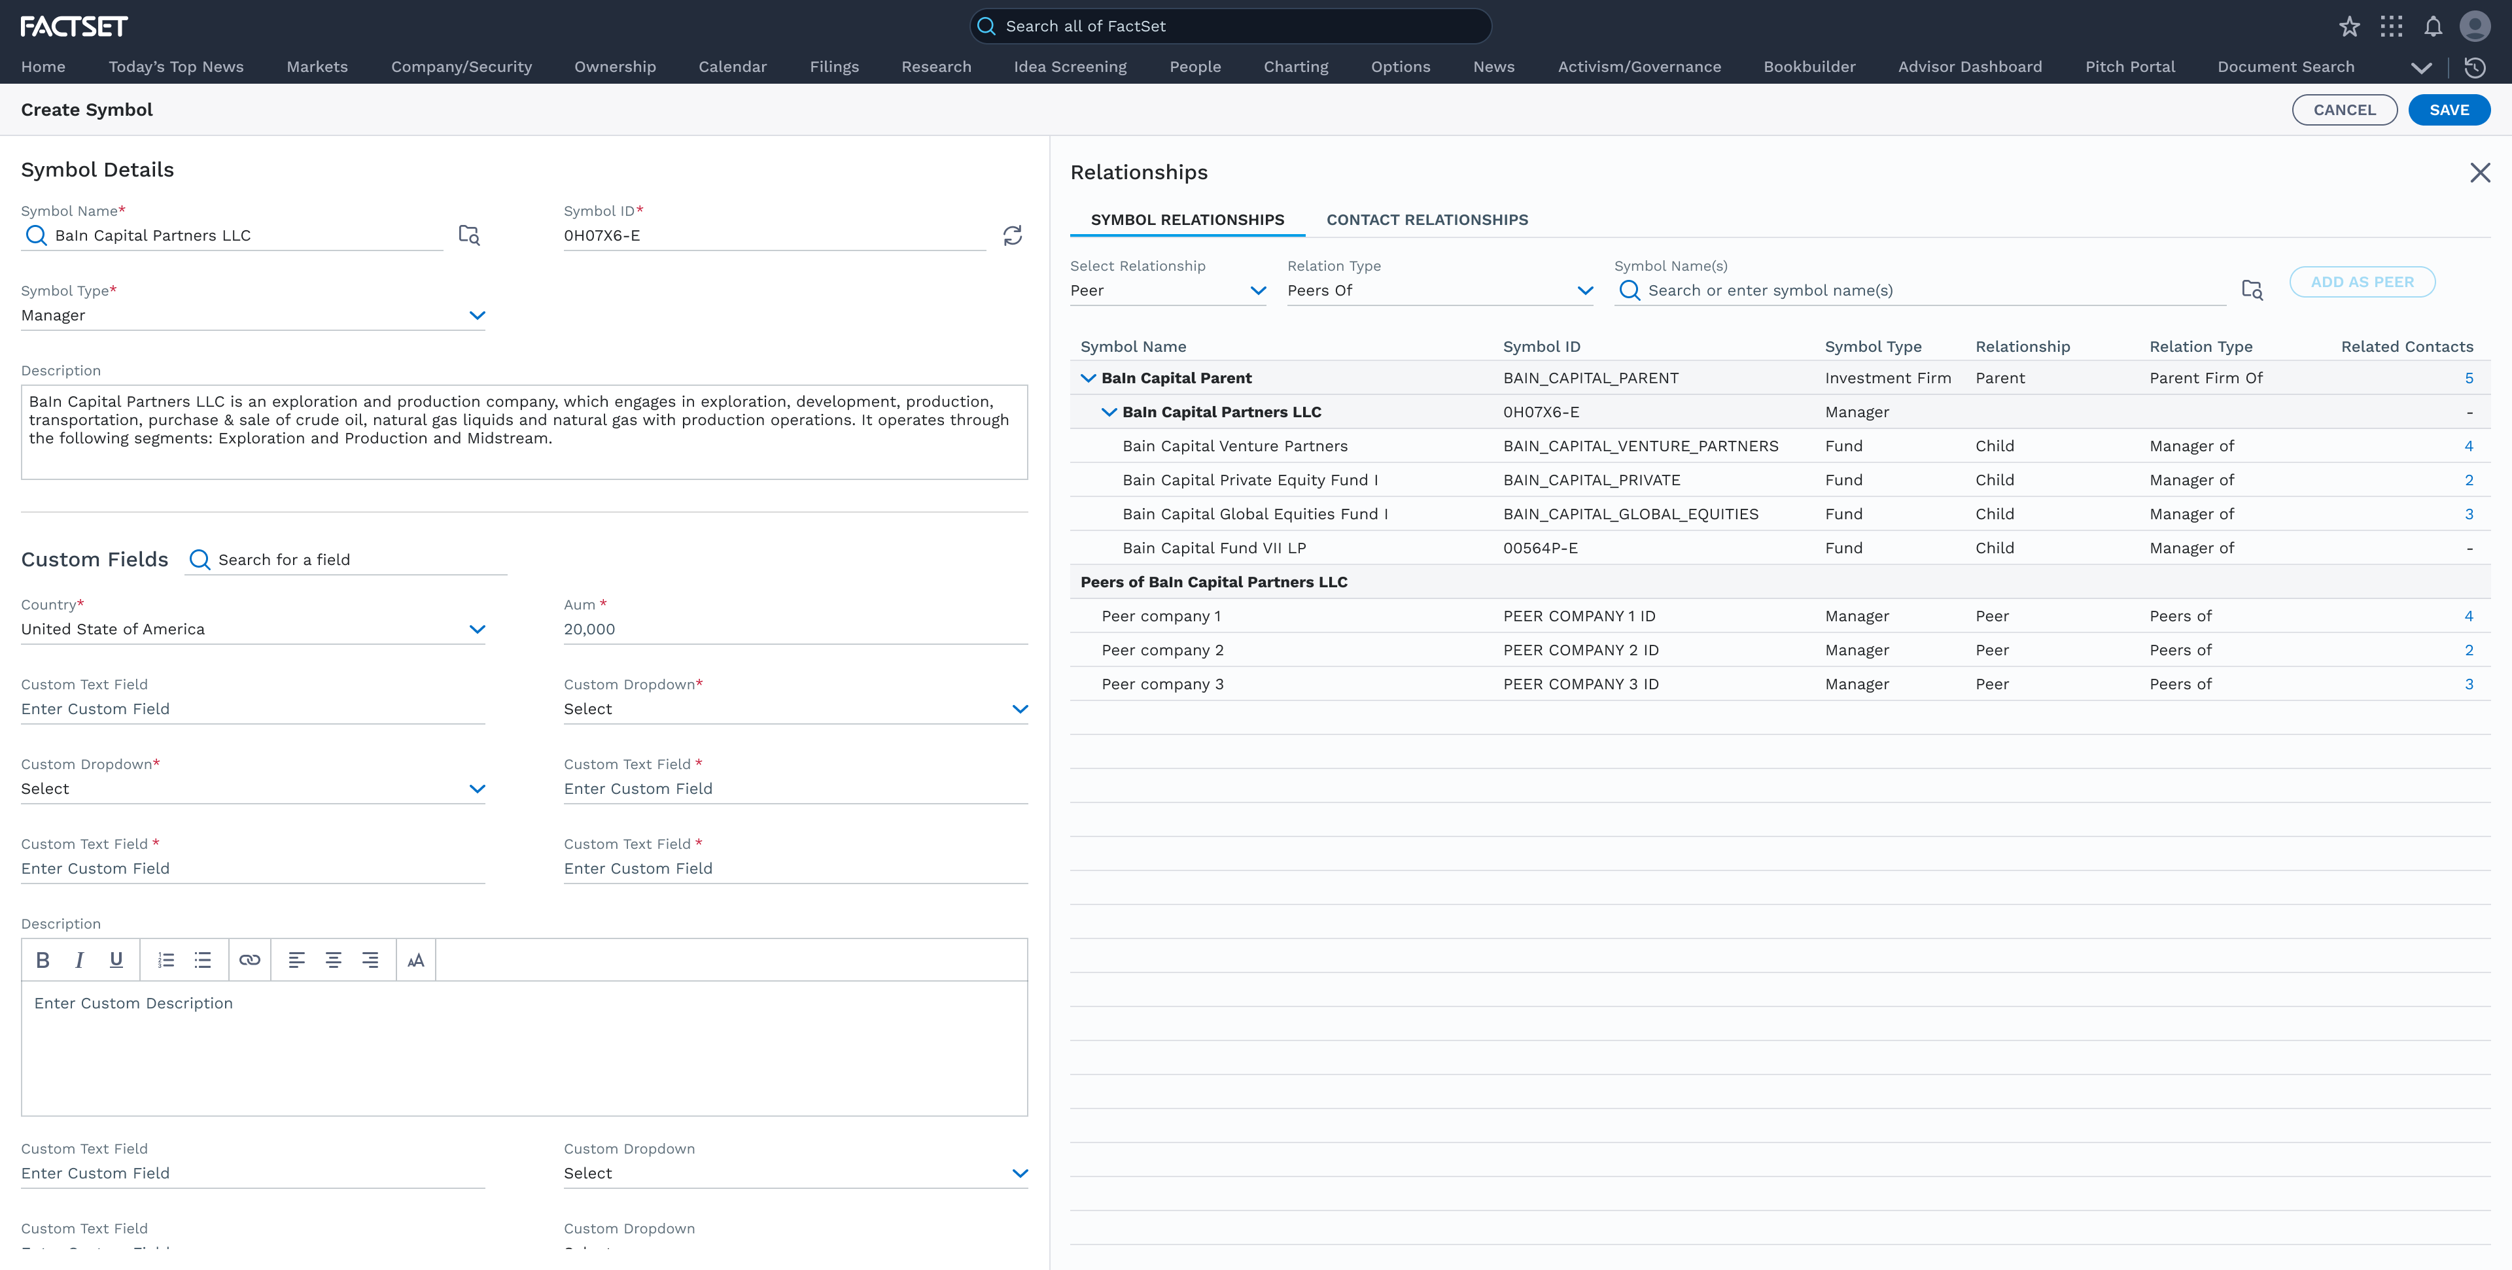
Task: Toggle bold formatting in description editor
Action: 43,960
